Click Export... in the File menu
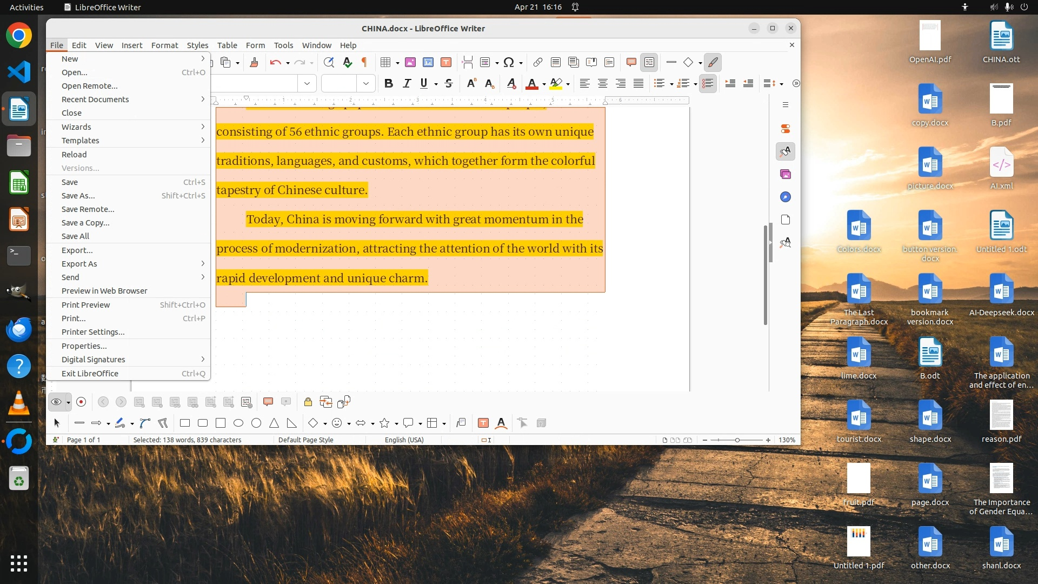This screenshot has width=1038, height=584. point(77,250)
